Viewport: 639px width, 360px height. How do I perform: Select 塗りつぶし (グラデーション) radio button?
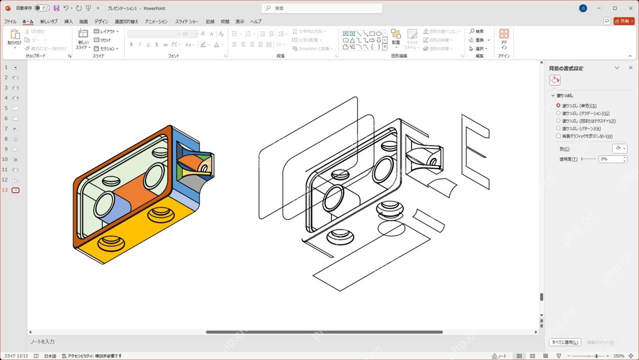[x=558, y=113]
